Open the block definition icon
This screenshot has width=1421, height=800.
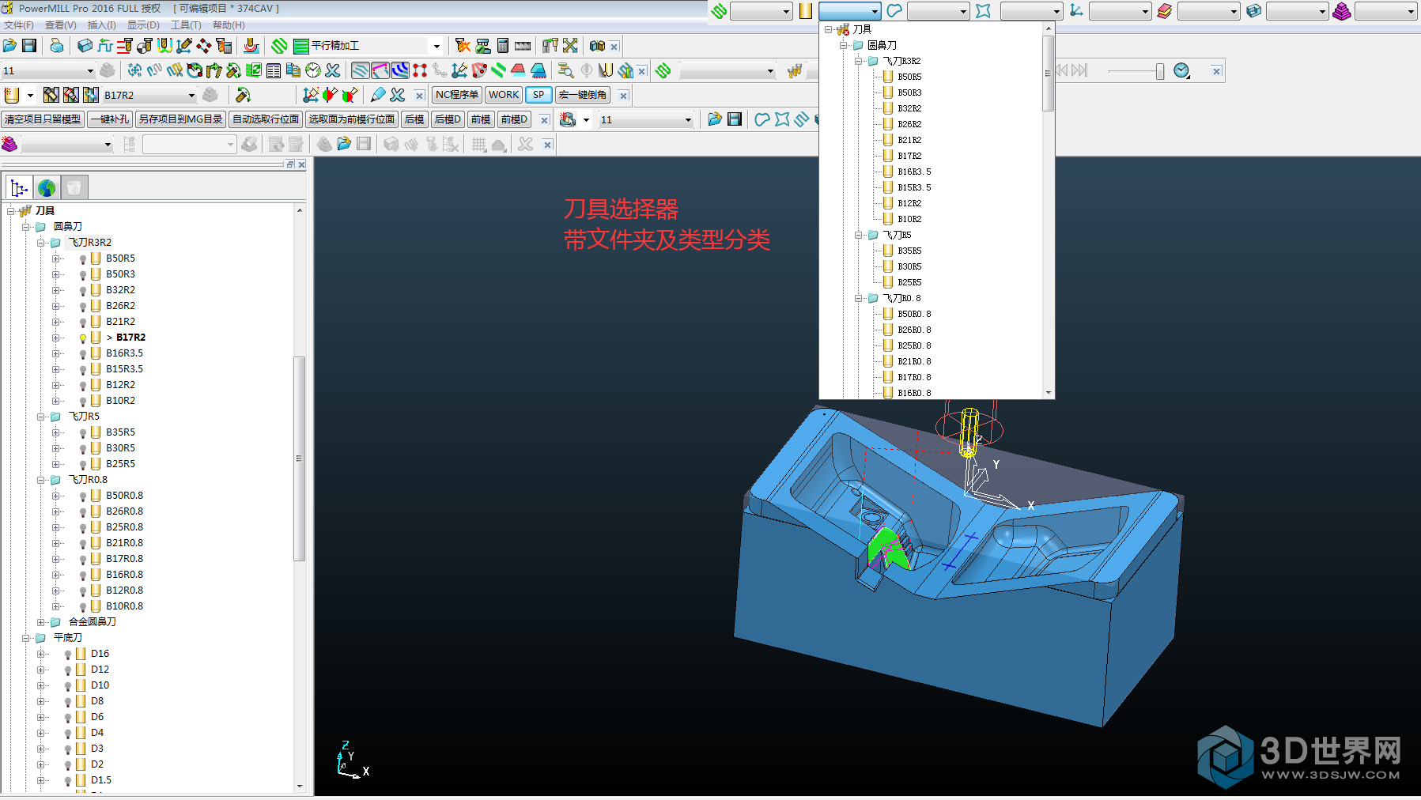85,46
